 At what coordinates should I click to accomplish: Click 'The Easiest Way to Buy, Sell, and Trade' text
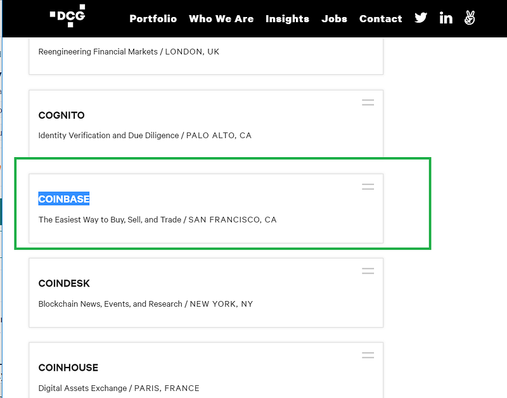(x=110, y=219)
